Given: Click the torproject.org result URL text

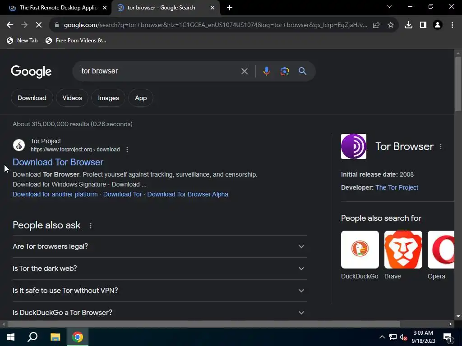Looking at the screenshot, I should (75, 150).
